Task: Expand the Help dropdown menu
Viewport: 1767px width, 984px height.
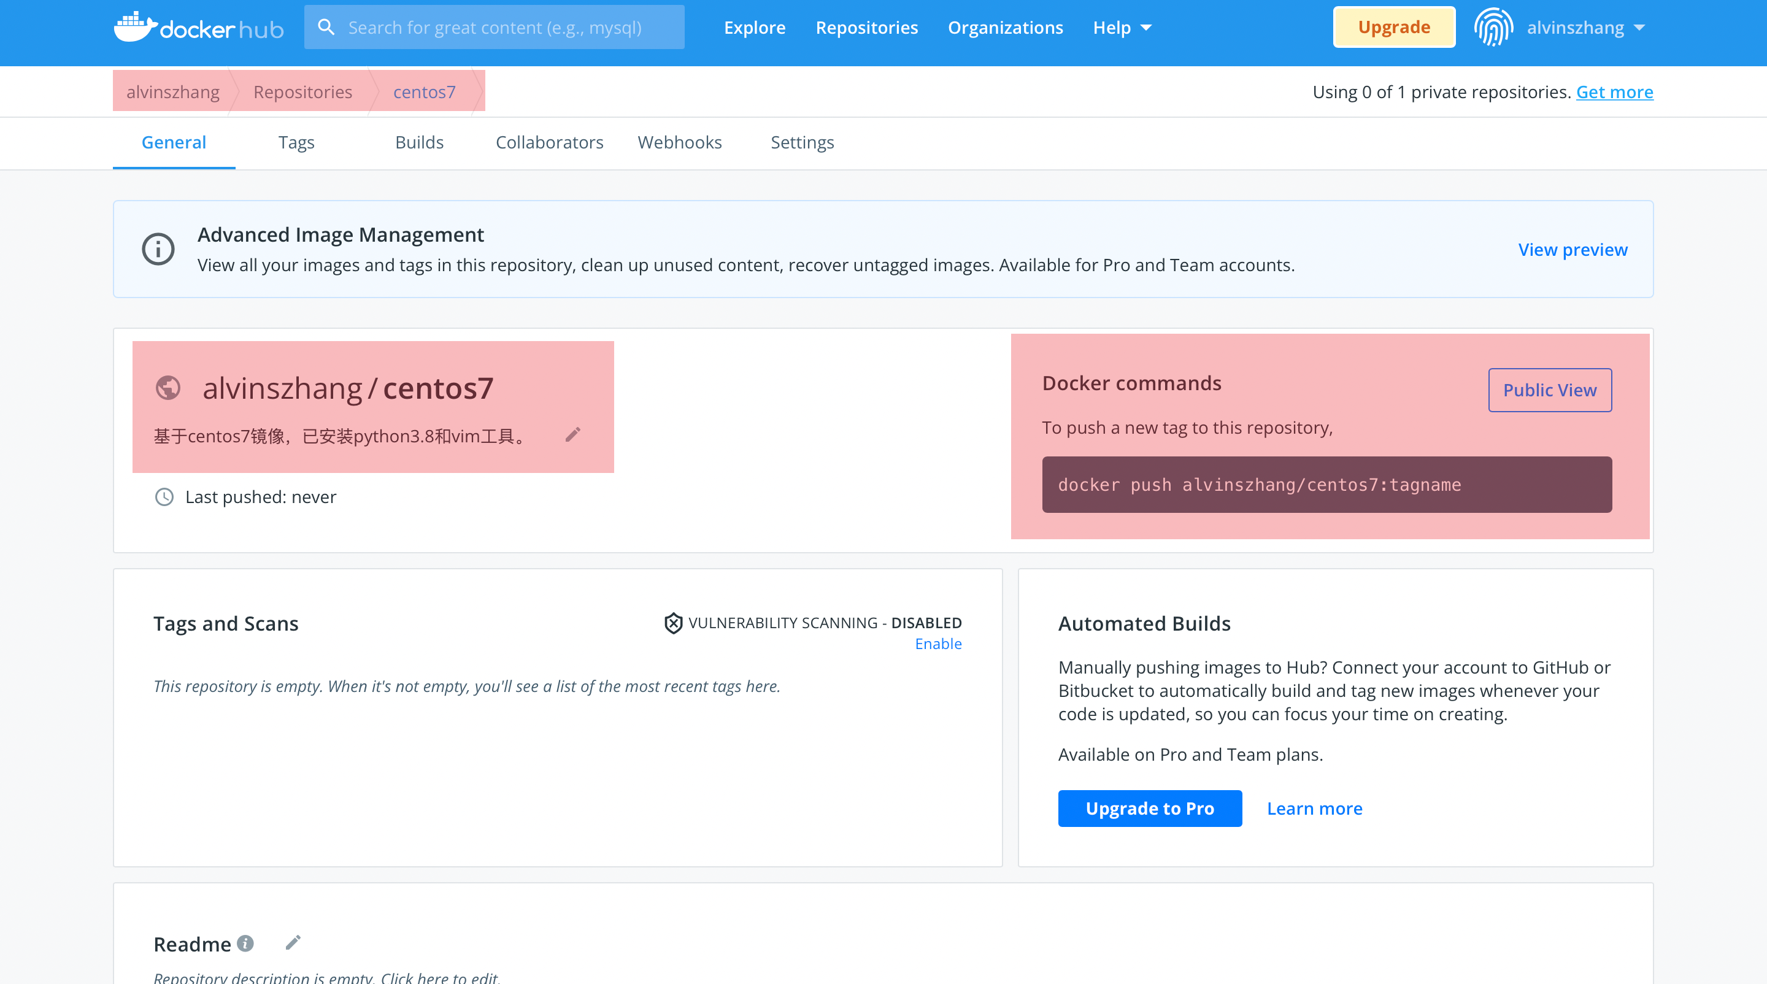Action: (x=1122, y=28)
